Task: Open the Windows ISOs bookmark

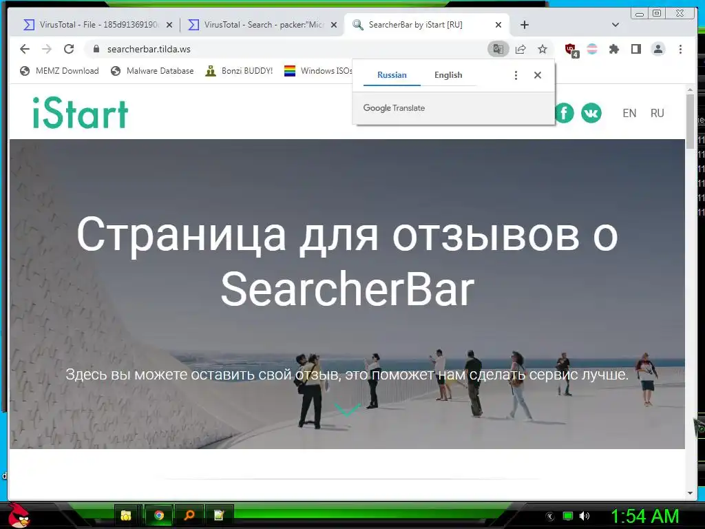Action: coord(318,71)
